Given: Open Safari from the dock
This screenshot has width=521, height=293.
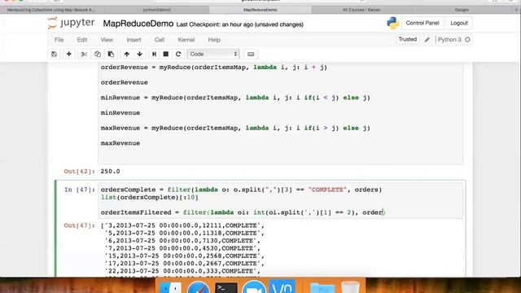Looking at the screenshot, I should click(x=199, y=287).
